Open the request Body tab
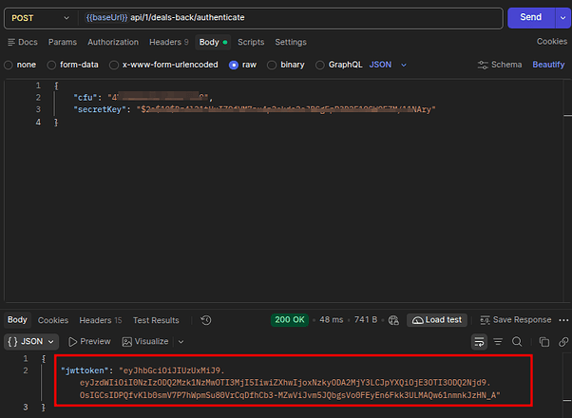The height and width of the screenshot is (418, 572). point(213,43)
